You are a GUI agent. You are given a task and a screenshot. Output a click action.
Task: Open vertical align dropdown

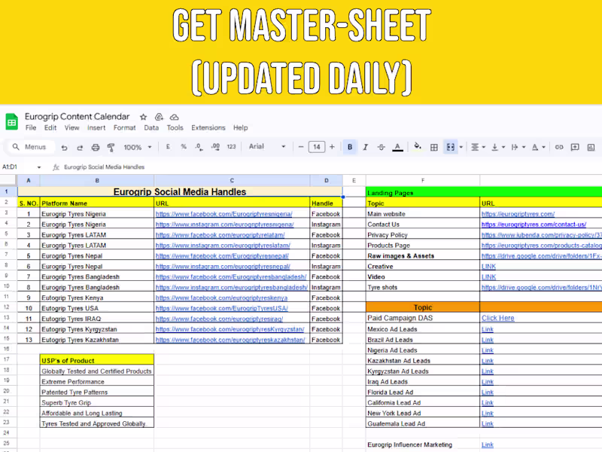point(498,147)
